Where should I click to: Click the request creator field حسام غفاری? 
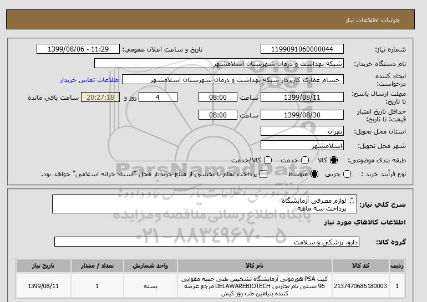tap(233, 79)
